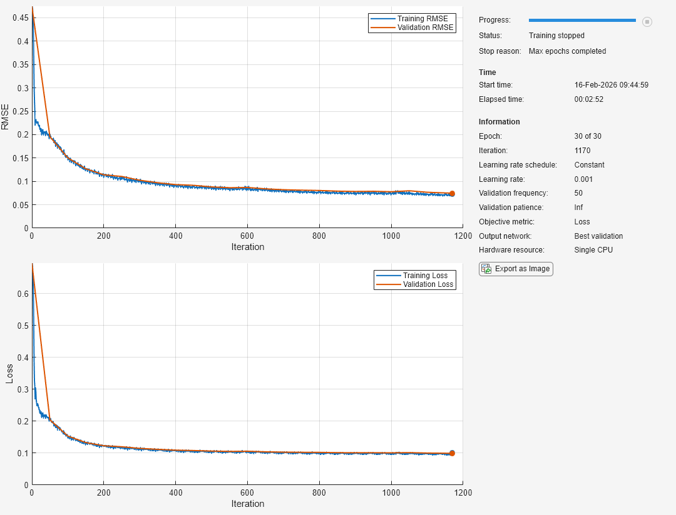The image size is (676, 515).
Task: Click the Learning rate value 0.001
Action: pyautogui.click(x=583, y=179)
